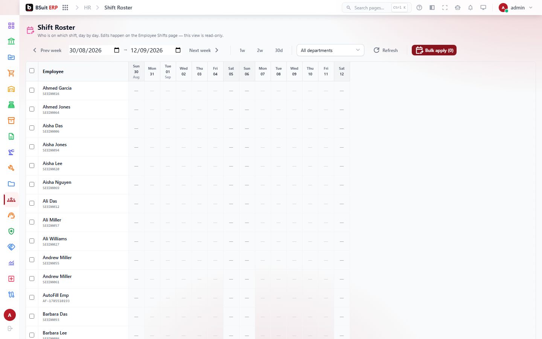Click the start date field 30/08/2026
Viewport: 542px width, 339px height.
pyautogui.click(x=94, y=50)
